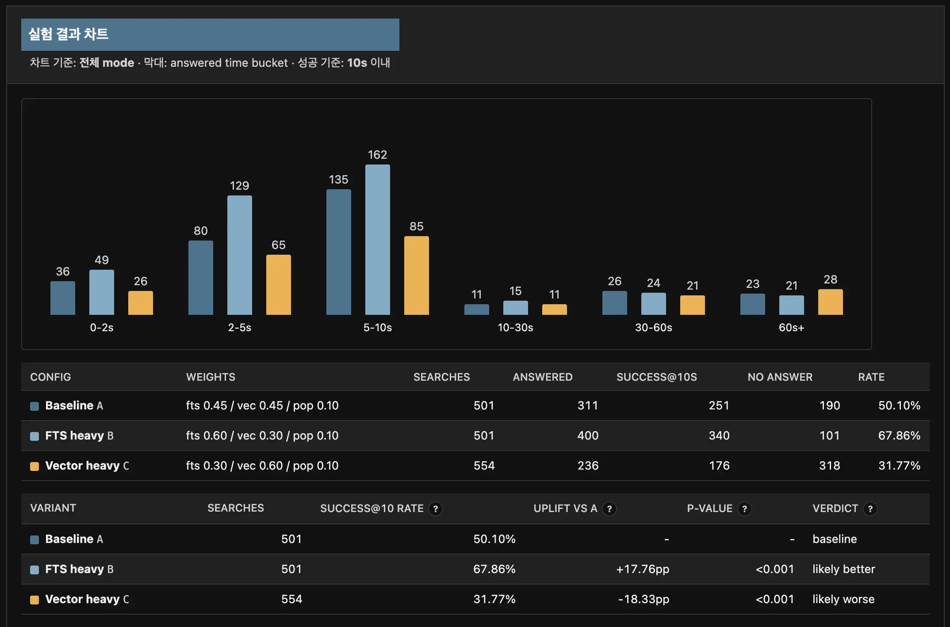Click FTS heavy B answered value '400'
This screenshot has width=950, height=627.
click(x=588, y=436)
